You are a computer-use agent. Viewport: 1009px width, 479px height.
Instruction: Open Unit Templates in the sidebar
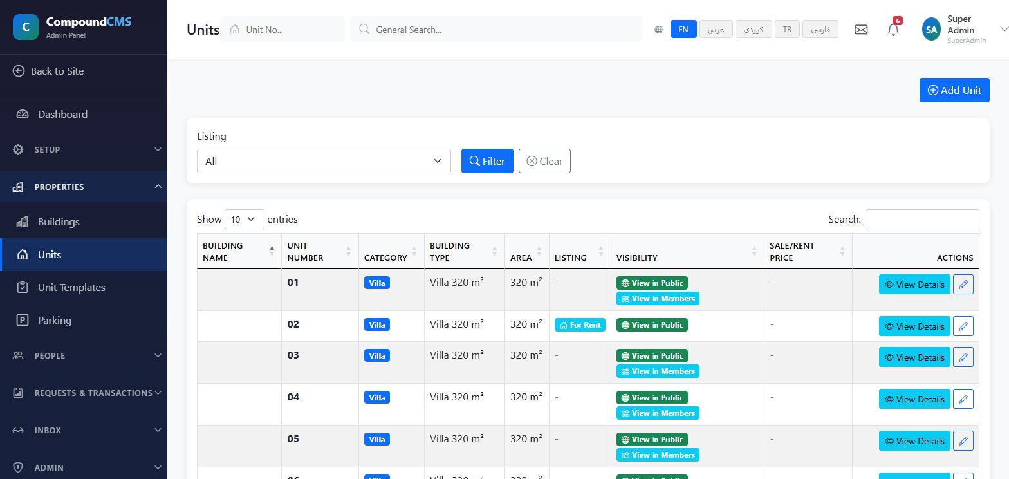(84, 288)
